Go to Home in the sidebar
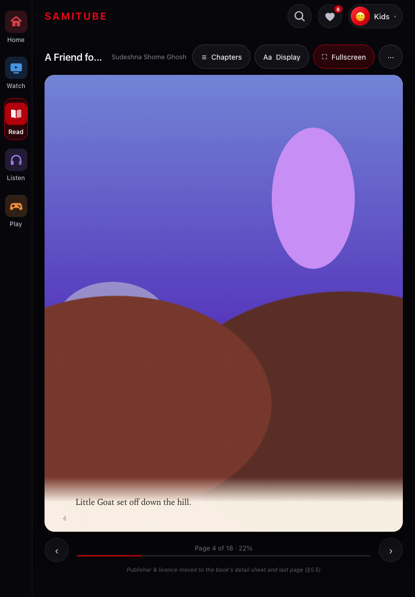The width and height of the screenshot is (415, 597). (x=16, y=27)
